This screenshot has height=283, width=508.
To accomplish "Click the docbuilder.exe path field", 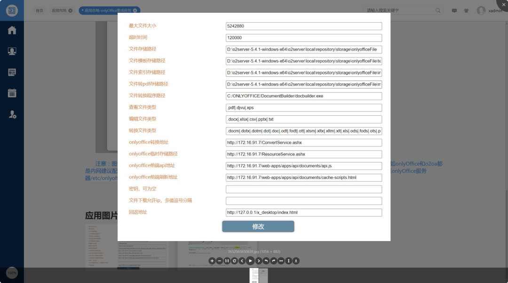I will pyautogui.click(x=303, y=96).
